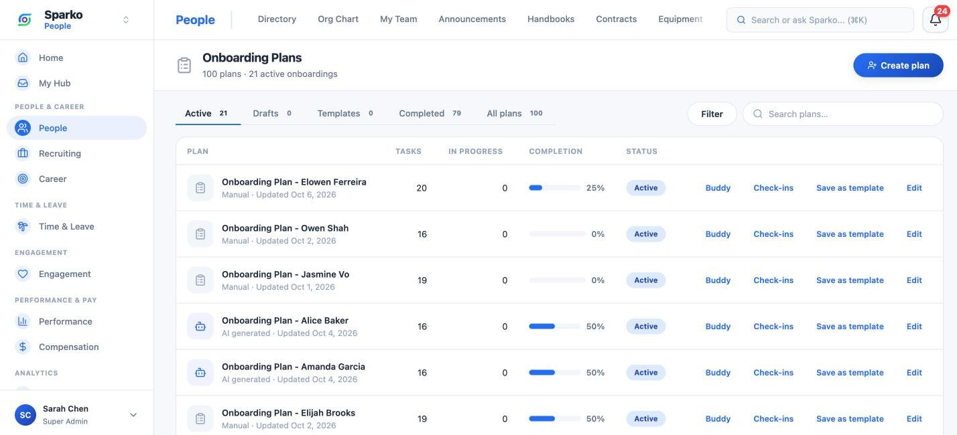Click Owen Shah 0% progress bar
The height and width of the screenshot is (435, 957).
coord(558,234)
